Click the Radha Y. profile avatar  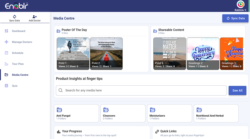pos(240,4)
